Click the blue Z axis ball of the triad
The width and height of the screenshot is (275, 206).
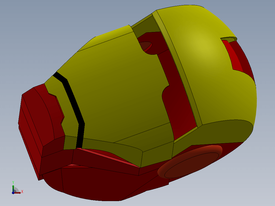click(13, 193)
